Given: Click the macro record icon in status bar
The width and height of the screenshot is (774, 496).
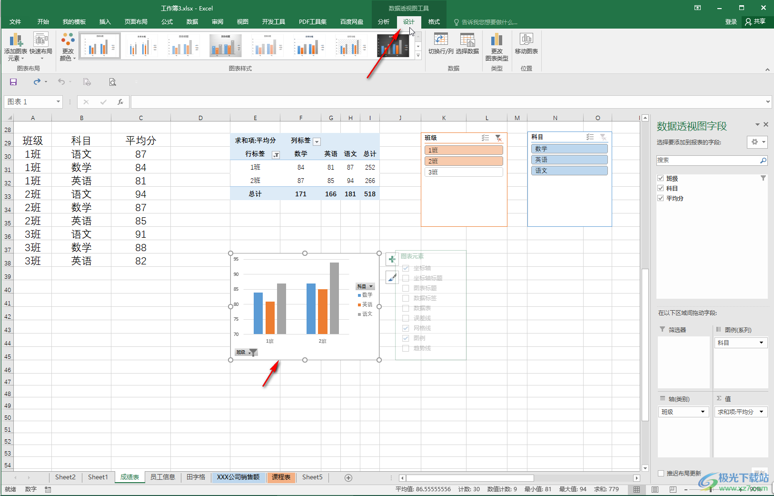Looking at the screenshot, I should pos(48,489).
